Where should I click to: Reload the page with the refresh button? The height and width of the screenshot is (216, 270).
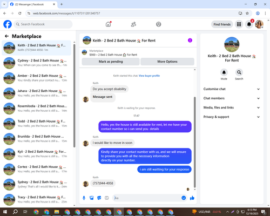(20, 13)
